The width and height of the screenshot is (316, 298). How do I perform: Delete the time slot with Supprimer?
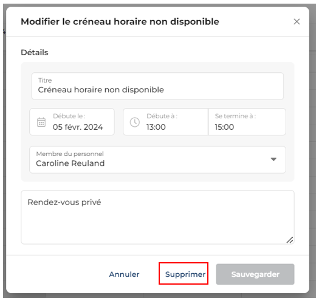[x=185, y=274]
